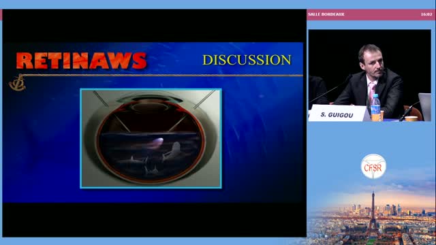Open the eye illustration image on slide
The width and height of the screenshot is (436, 245).
[x=151, y=138]
